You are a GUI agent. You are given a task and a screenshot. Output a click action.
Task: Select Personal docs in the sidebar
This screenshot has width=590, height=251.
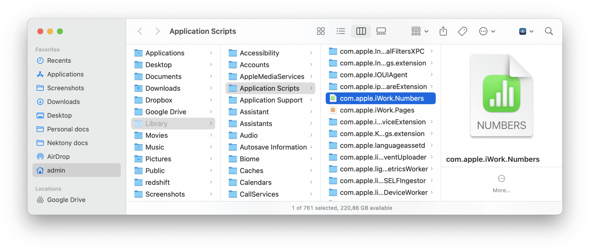[x=76, y=129]
